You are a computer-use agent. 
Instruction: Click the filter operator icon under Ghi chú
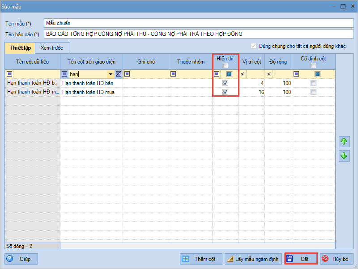(x=127, y=74)
